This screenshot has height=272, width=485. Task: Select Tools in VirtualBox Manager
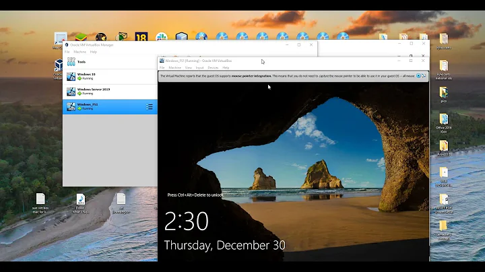[x=110, y=62]
